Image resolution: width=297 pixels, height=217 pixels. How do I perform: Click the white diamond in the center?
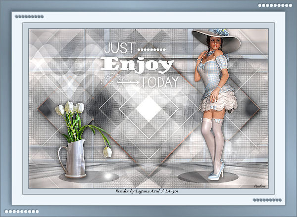tap(148, 108)
